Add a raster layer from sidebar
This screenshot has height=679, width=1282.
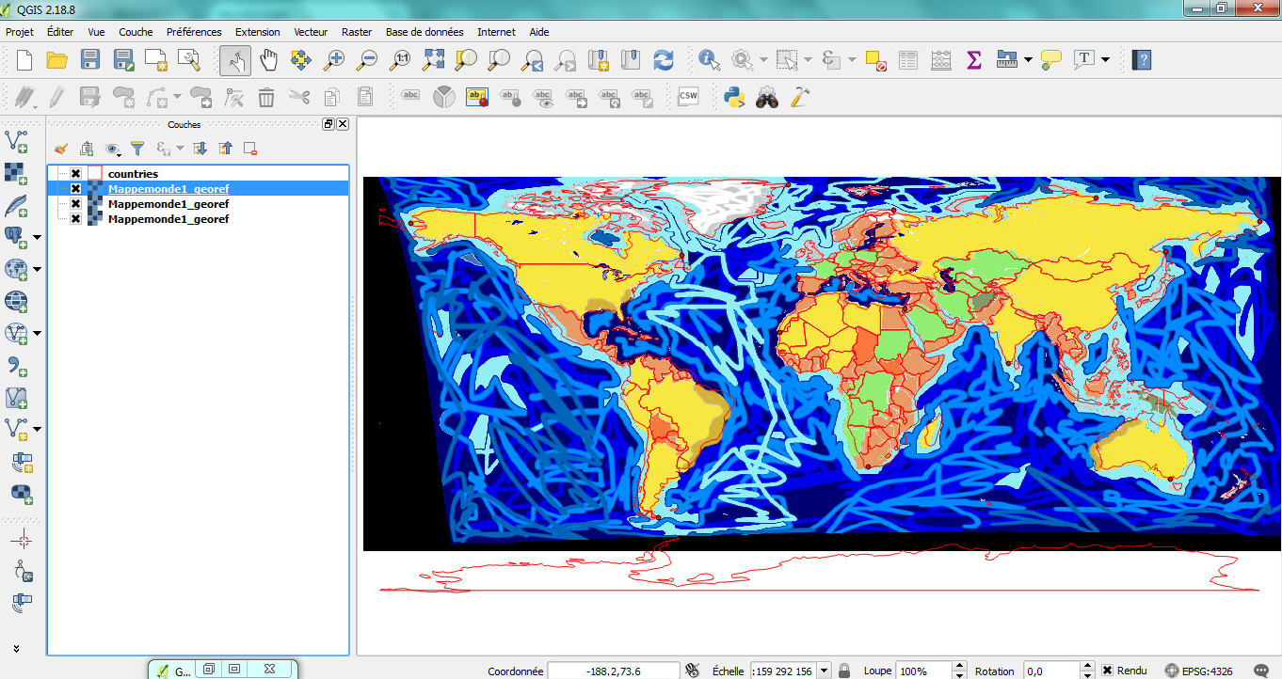click(16, 173)
